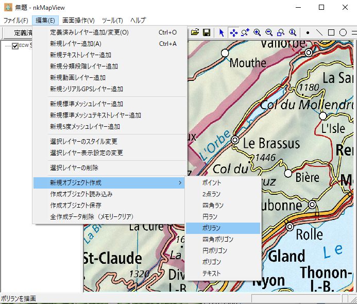The image size is (357, 304).
Task: Click 作成オブジェクト保存 menu entry
Action: (76, 206)
